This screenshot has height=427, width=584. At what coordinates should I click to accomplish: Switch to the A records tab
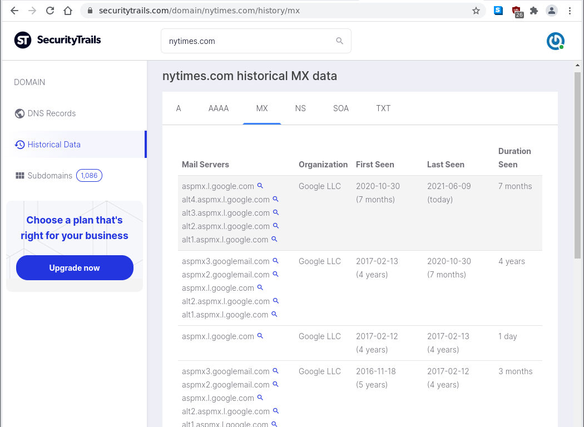coord(179,108)
